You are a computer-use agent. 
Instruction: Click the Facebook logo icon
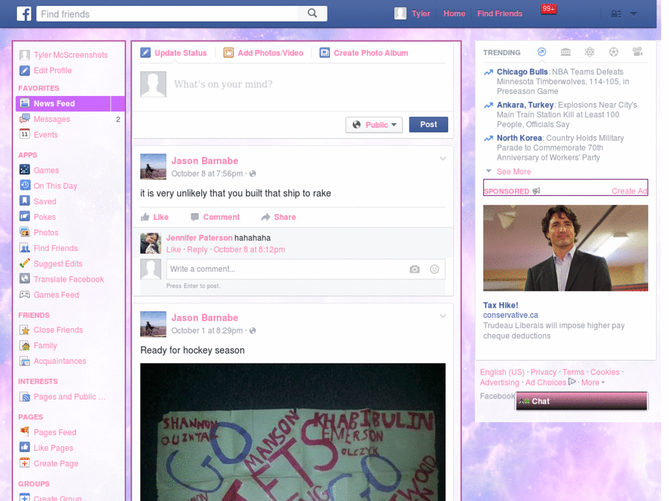tap(24, 14)
